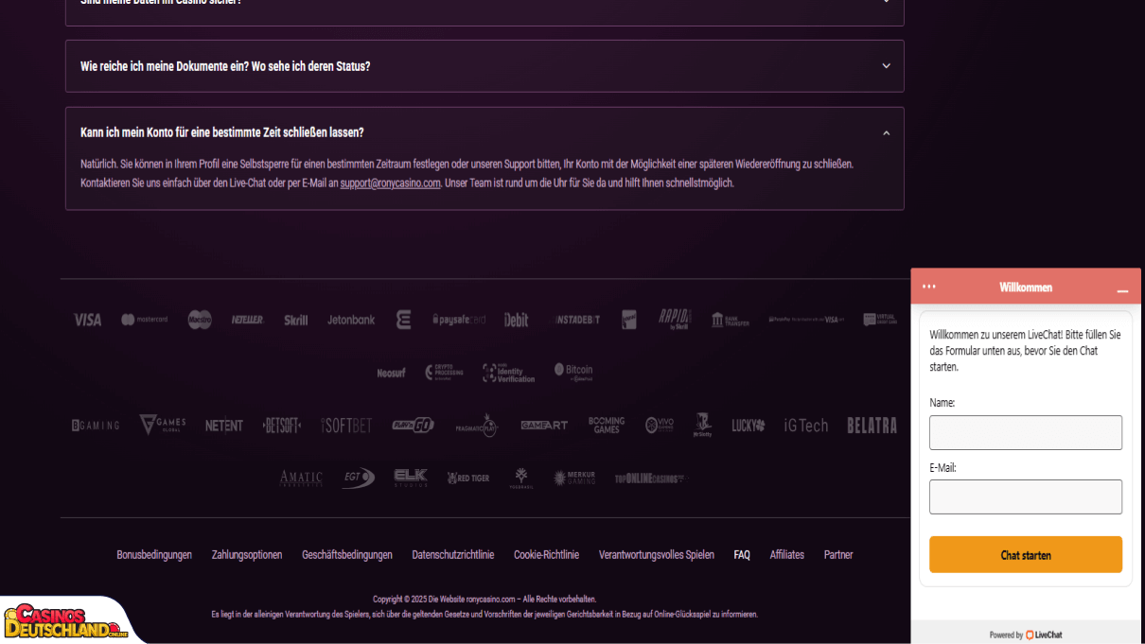The image size is (1145, 644).
Task: Click the Merkur Gaming provider logo
Action: pyautogui.click(x=574, y=479)
